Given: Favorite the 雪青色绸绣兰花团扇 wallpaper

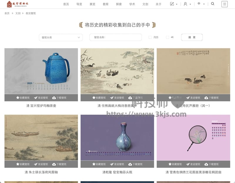Looking at the screenshot, I should [x=175, y=164].
